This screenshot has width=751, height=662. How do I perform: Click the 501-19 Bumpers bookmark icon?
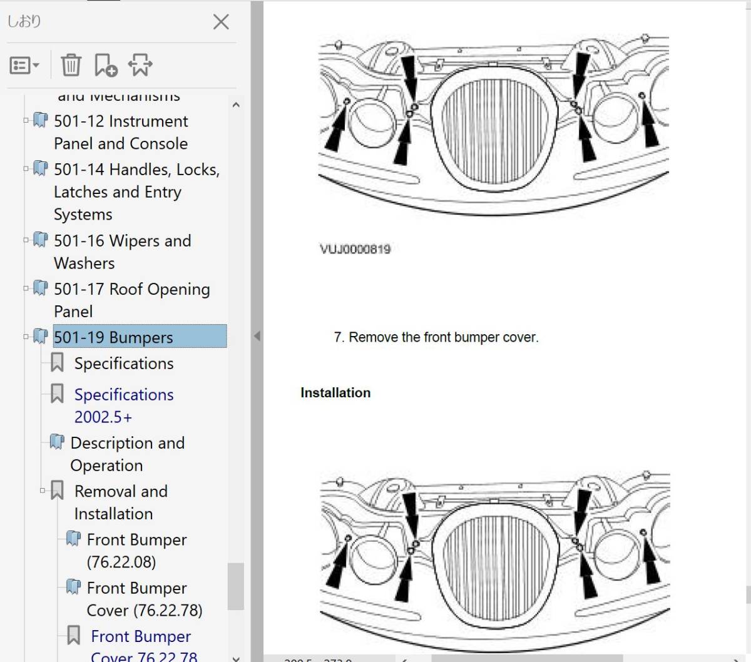pos(40,337)
